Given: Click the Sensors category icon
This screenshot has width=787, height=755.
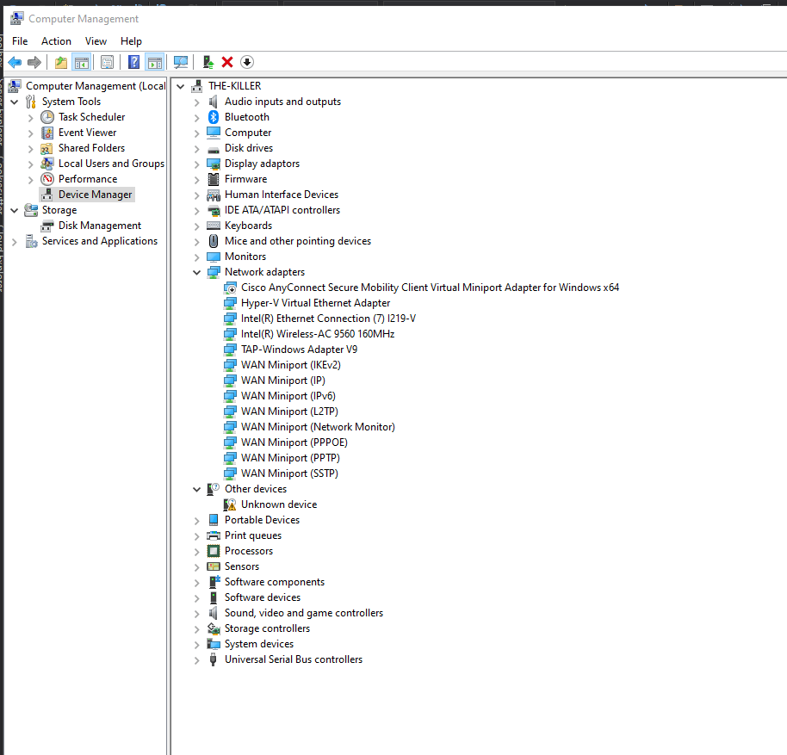Looking at the screenshot, I should tap(214, 566).
